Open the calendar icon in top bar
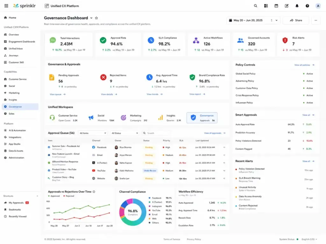The image size is (326, 244). [x=276, y=6]
